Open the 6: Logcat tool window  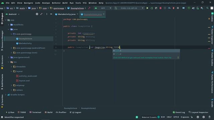(76, 112)
